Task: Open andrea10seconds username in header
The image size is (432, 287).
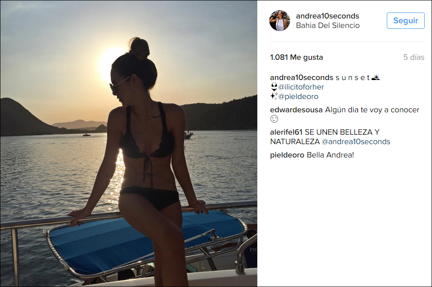Action: coord(327,16)
